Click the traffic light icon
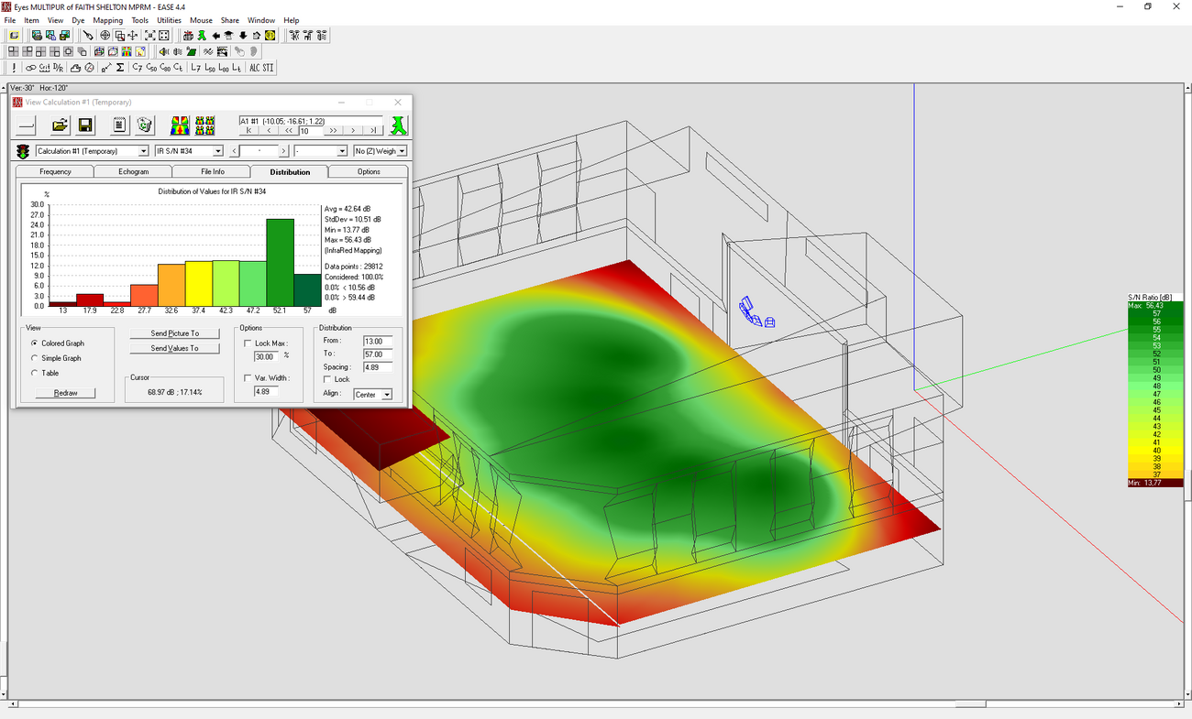 [23, 151]
